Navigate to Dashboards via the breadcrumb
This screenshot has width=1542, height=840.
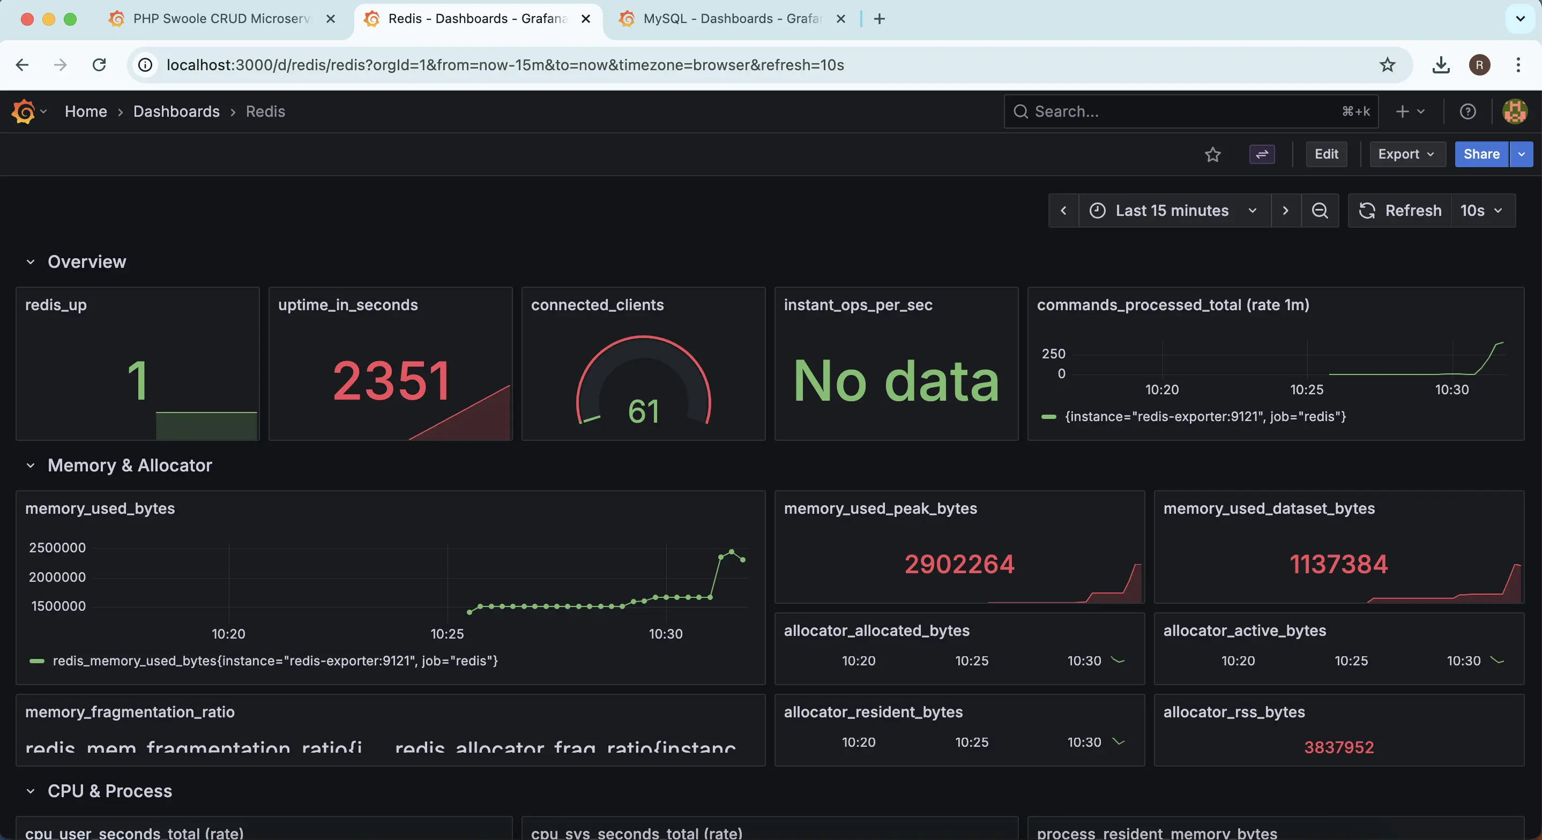pos(176,111)
